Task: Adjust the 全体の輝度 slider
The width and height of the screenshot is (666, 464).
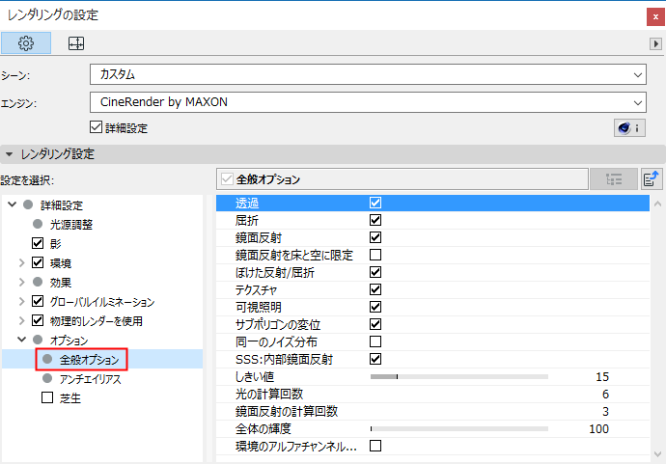Action: [x=459, y=428]
